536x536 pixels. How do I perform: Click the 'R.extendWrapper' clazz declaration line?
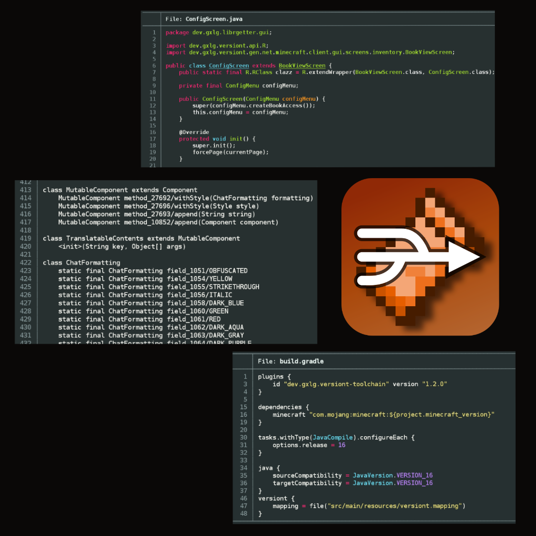click(336, 72)
